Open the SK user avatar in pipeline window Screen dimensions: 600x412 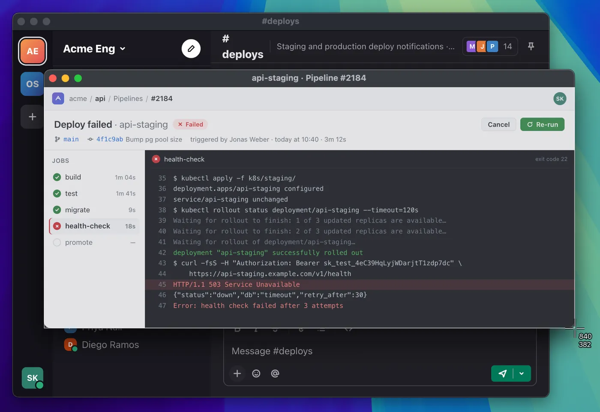[560, 99]
